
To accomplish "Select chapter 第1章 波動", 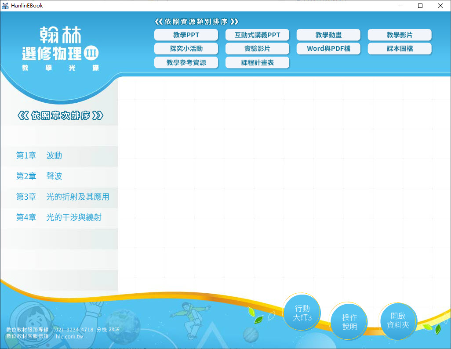I will click(39, 155).
